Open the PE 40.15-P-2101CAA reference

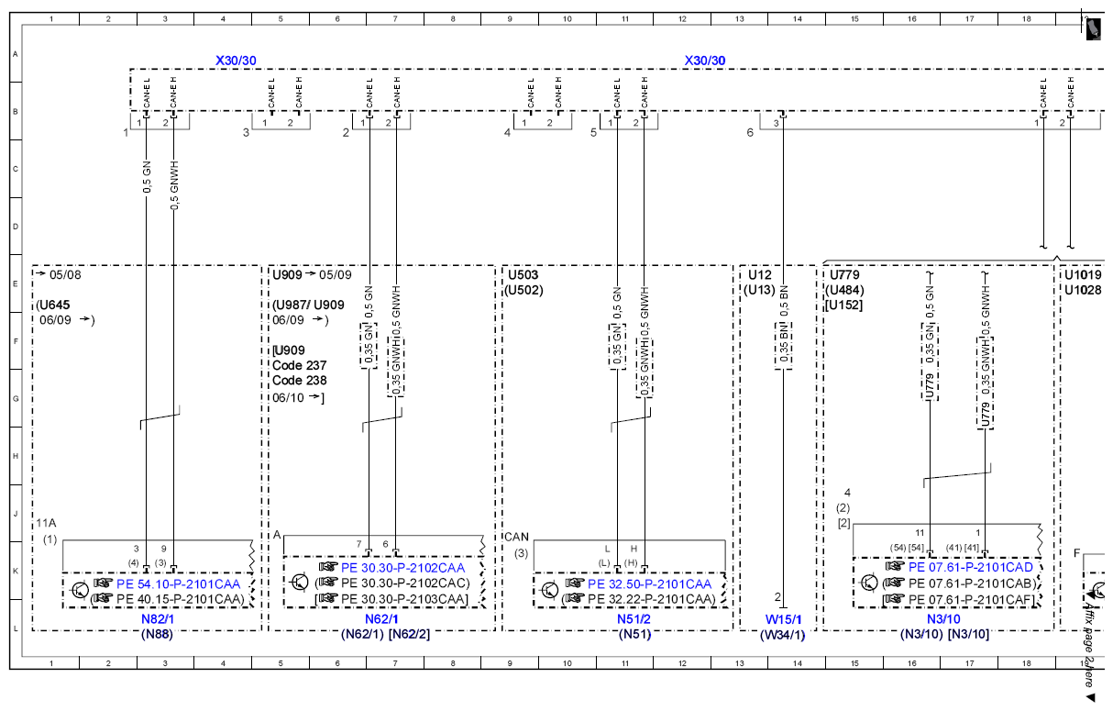(x=182, y=599)
